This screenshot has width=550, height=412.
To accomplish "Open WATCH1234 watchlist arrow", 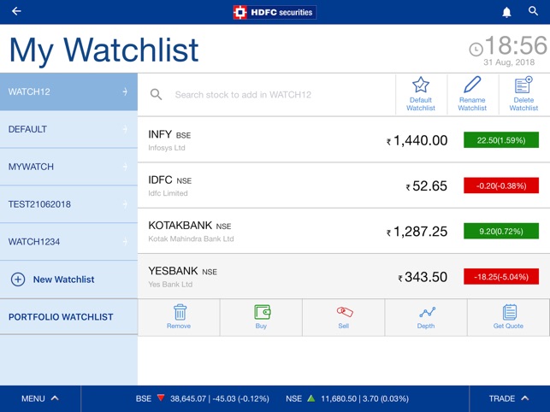I will (125, 242).
